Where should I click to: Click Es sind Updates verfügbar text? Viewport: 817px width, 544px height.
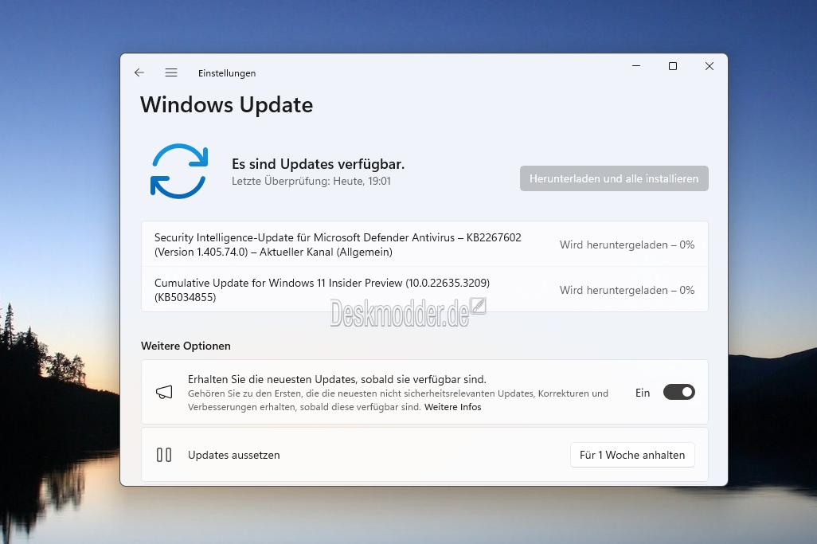click(318, 164)
